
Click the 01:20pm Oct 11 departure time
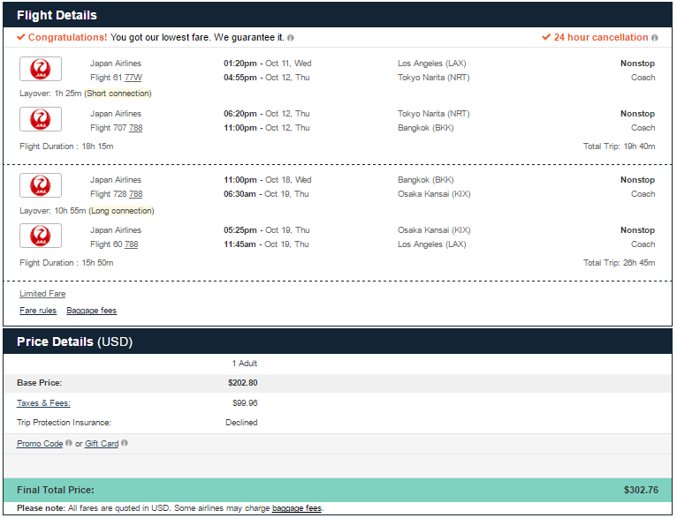pyautogui.click(x=267, y=64)
